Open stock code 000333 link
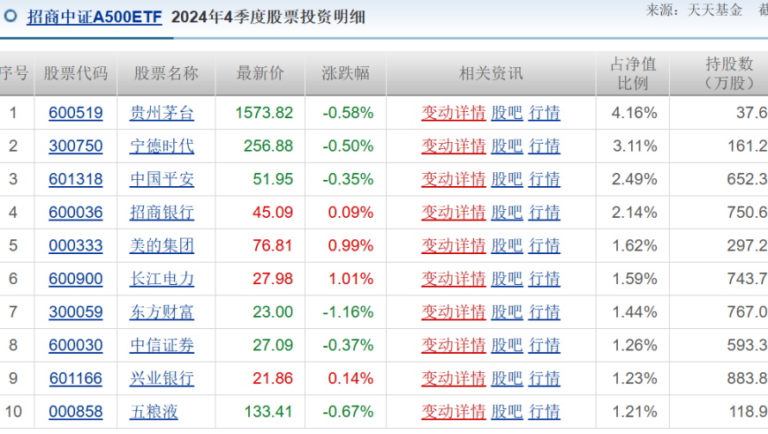768x434 pixels. [x=76, y=245]
